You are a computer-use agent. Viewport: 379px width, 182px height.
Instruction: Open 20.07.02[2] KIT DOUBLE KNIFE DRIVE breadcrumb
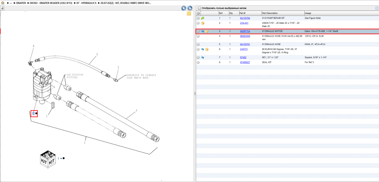click(x=126, y=3)
